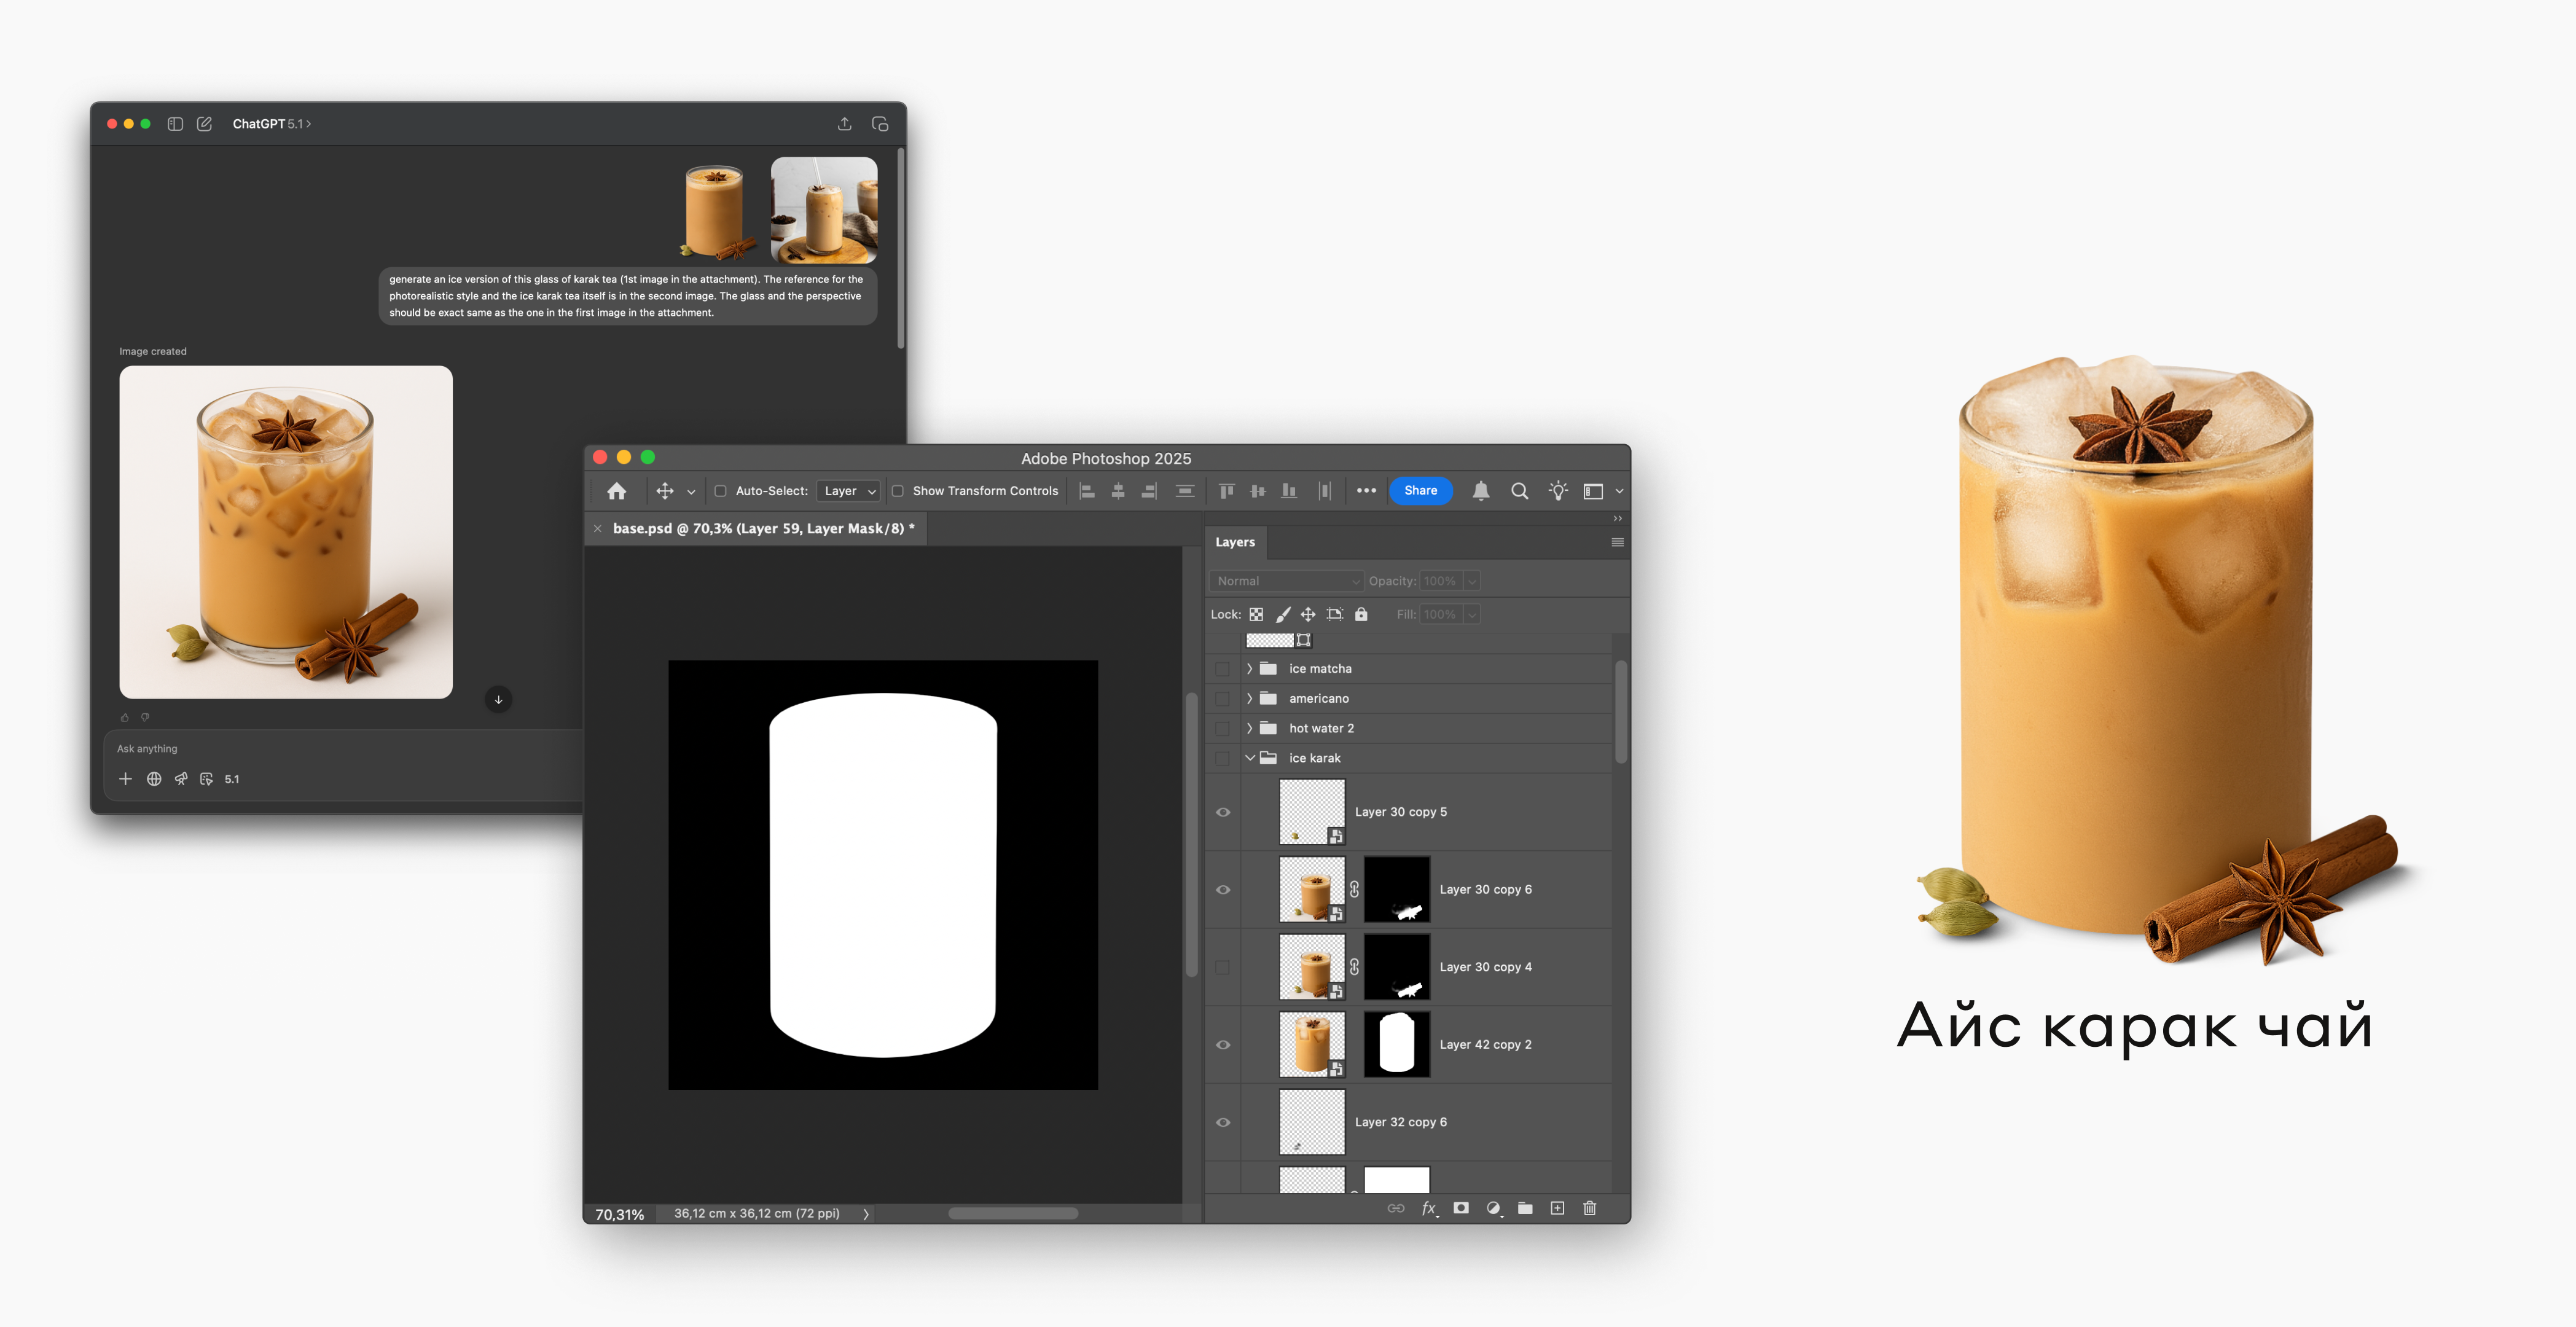Screen dimensions: 2576x1327
Task: Collapse the ice karak group
Action: [1249, 758]
